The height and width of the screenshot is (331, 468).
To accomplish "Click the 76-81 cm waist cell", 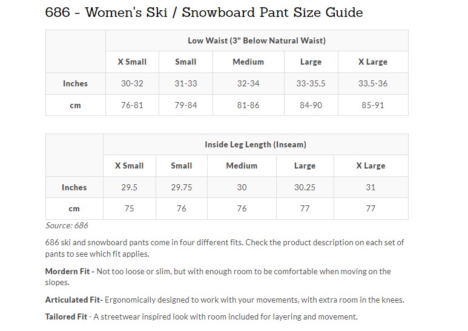I will (x=132, y=105).
